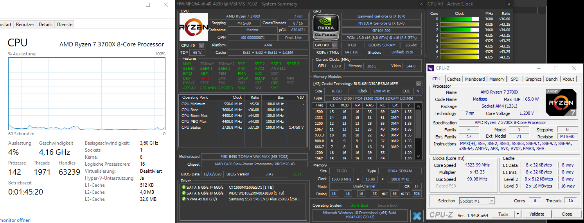This screenshot has height=223, width=584.
Task: Click the core 7 clock bar in Active Clock
Action: click(459, 57)
